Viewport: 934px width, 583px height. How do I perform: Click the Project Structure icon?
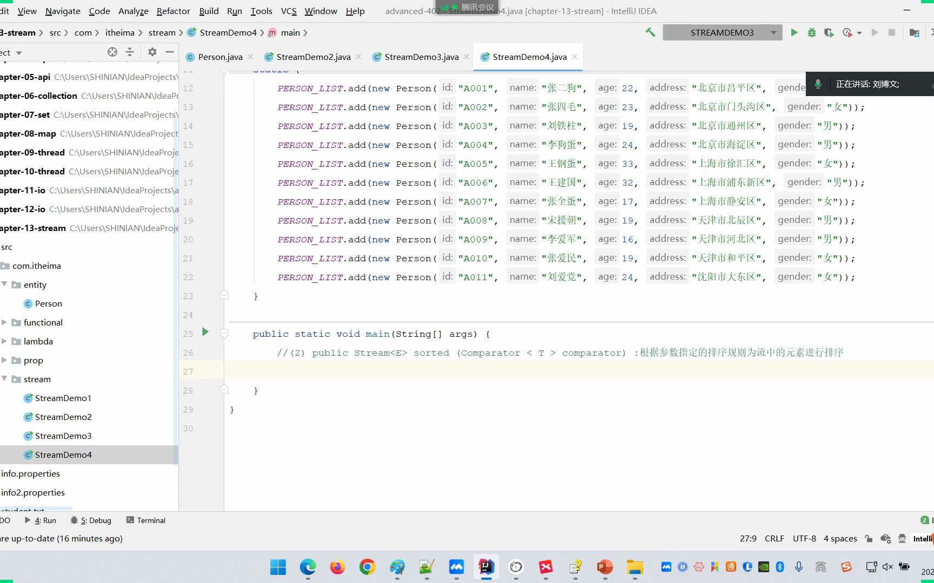[915, 32]
